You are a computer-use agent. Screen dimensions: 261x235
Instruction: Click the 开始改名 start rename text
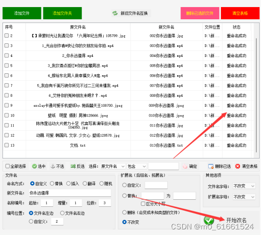click(236, 220)
